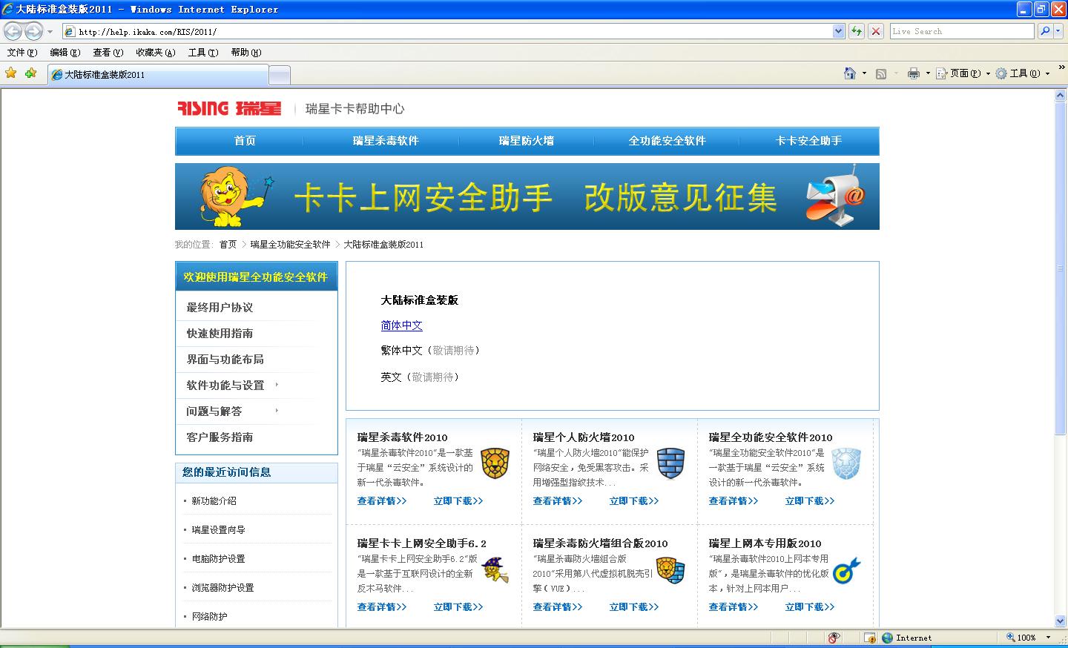This screenshot has width=1068, height=648.
Task: Open 卡卡安全助手 in the navigation bar
Action: point(808,141)
